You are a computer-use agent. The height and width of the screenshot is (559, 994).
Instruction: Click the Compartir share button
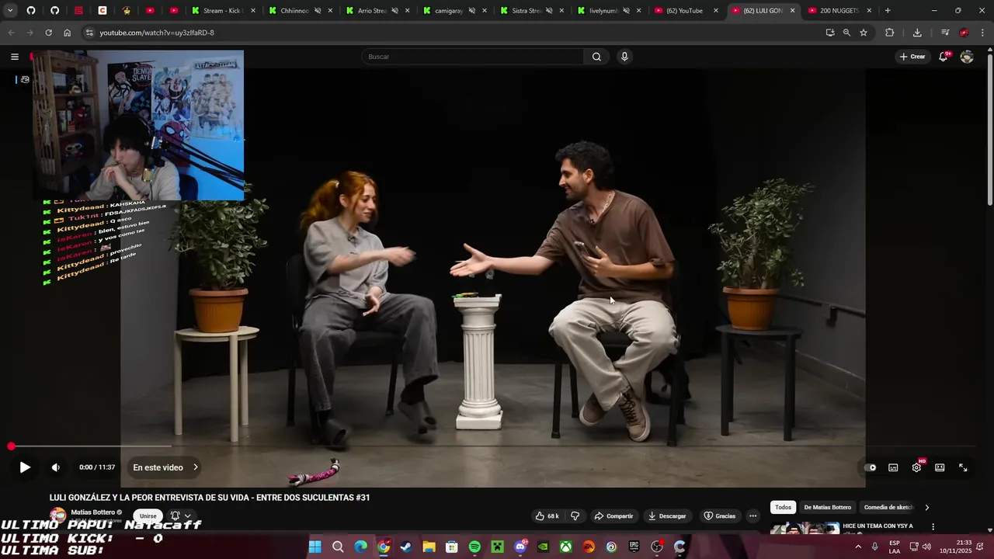613,516
